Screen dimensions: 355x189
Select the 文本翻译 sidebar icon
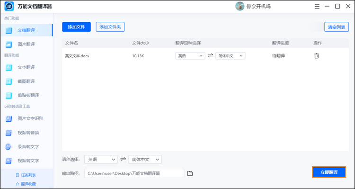[9, 67]
